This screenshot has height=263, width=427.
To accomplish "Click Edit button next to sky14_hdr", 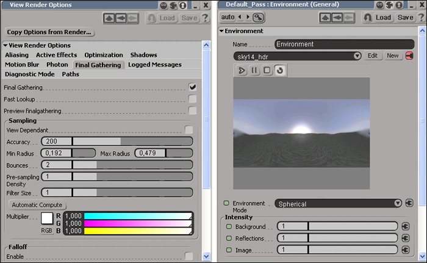I will point(372,56).
